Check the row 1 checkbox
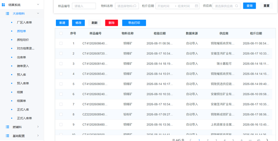The height and width of the screenshot is (141, 278). pos(61,43)
